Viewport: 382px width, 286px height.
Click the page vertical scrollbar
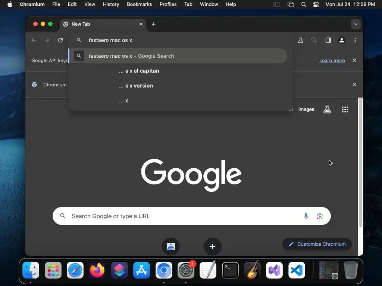coord(361,163)
